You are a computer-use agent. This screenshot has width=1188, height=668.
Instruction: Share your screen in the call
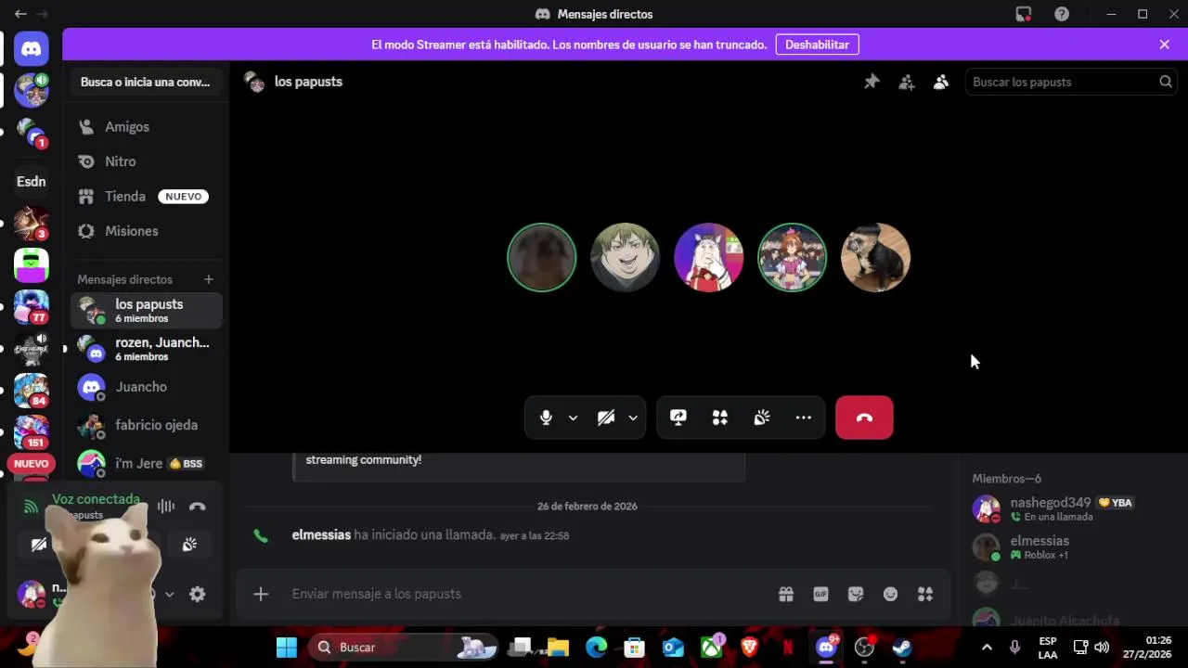point(678,417)
